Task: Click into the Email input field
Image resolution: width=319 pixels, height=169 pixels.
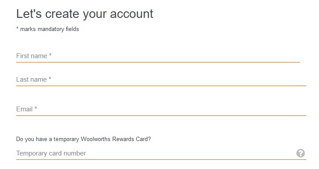Action: tap(161, 109)
